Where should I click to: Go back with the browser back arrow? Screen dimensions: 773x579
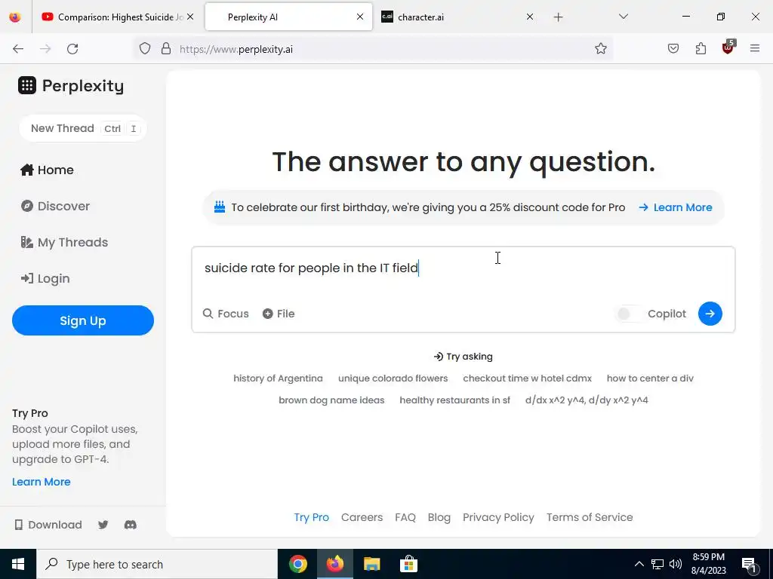coord(18,49)
